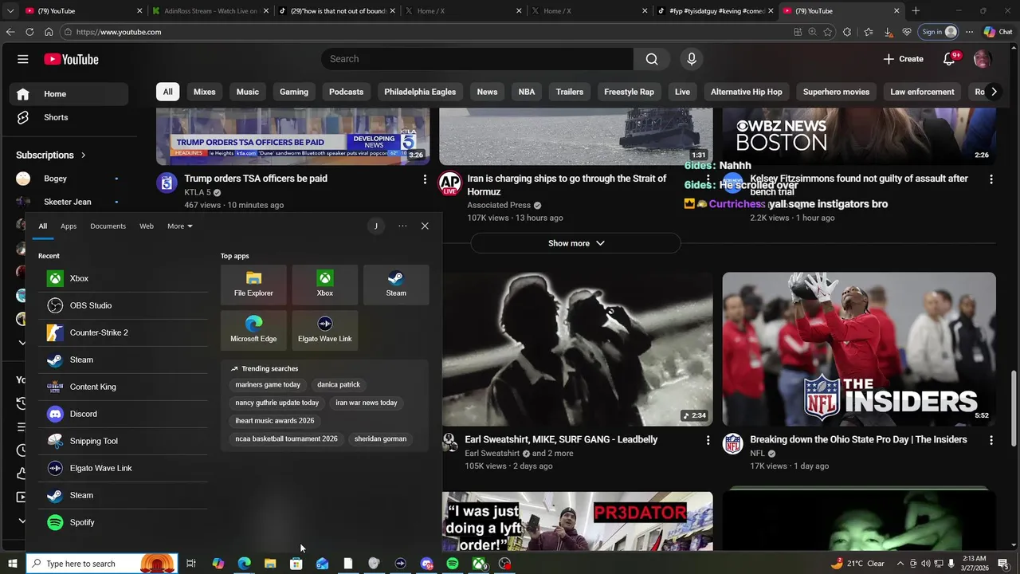Search trending mariners game today

click(x=268, y=384)
